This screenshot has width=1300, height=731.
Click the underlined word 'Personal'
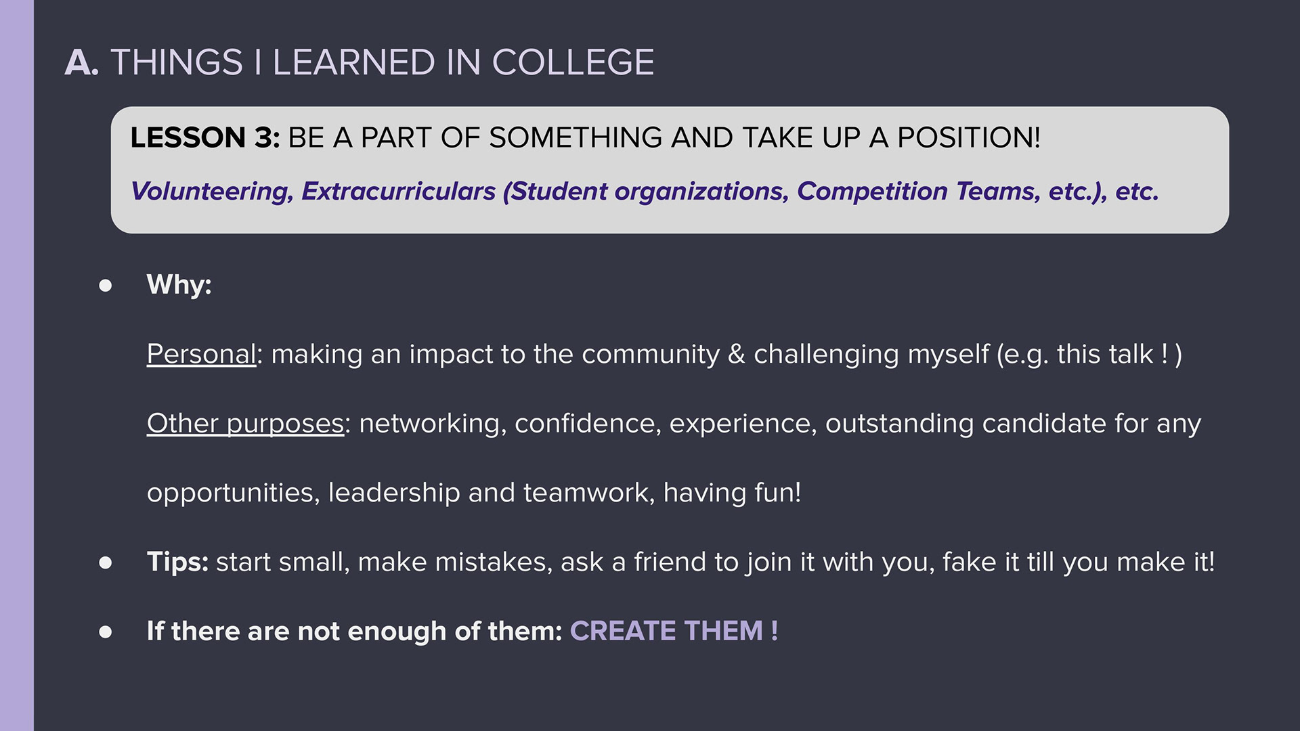pos(202,354)
